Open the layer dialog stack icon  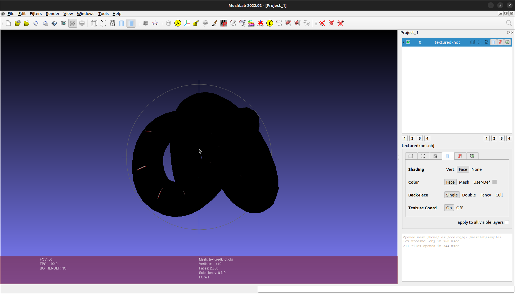coord(72,23)
